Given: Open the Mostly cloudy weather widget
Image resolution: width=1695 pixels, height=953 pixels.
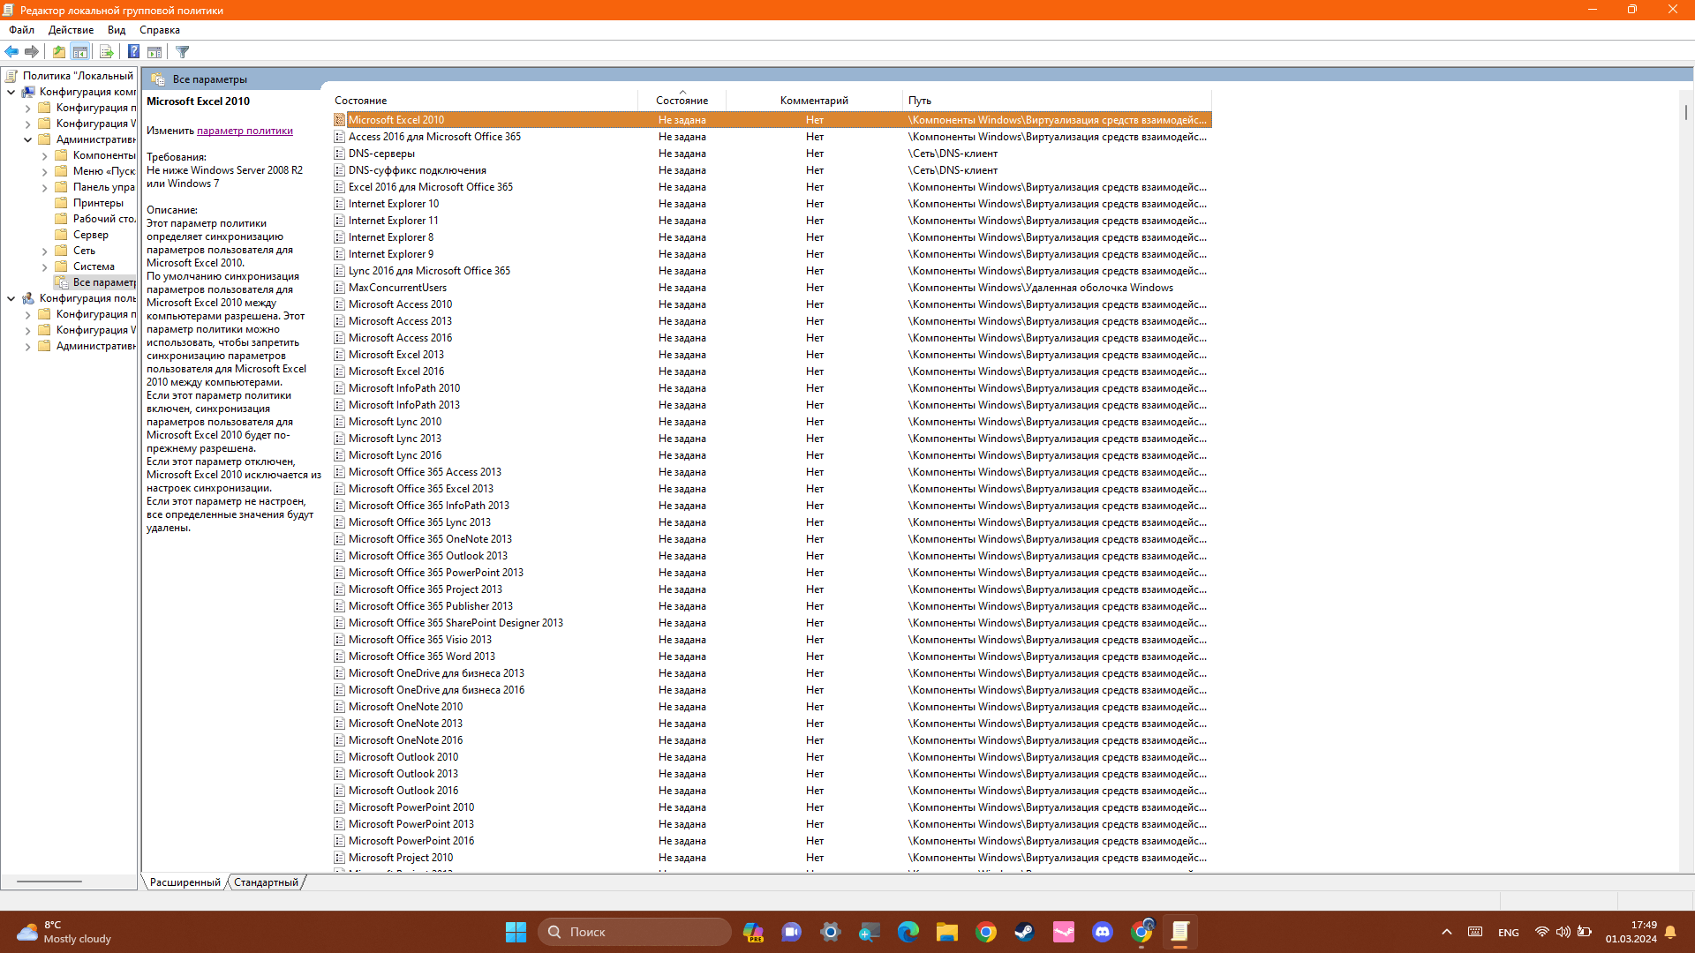Looking at the screenshot, I should (x=64, y=932).
